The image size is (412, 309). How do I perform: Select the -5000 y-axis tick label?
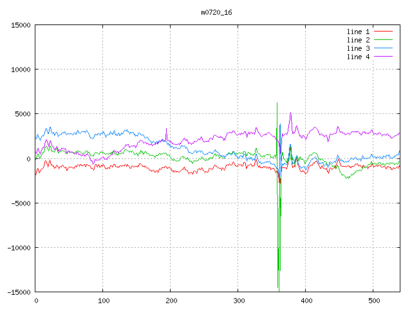click(19, 203)
